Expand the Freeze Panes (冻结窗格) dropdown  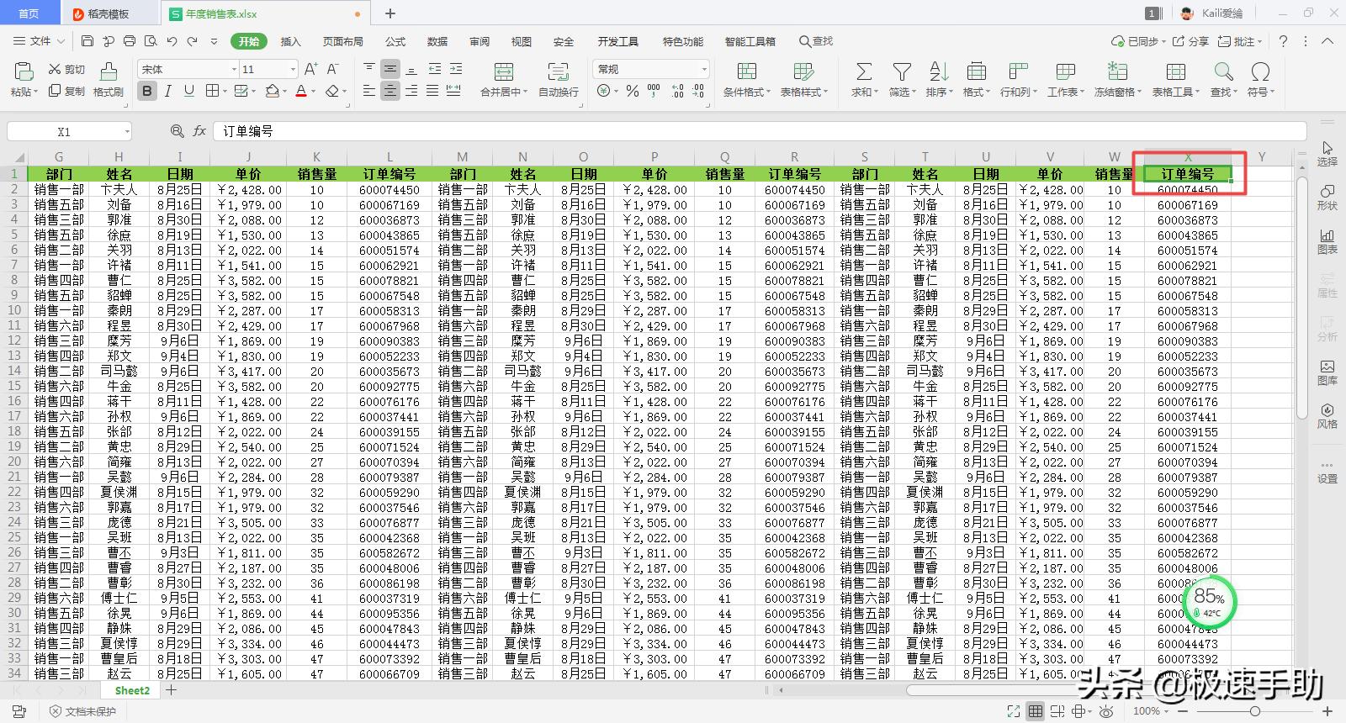click(x=1140, y=92)
